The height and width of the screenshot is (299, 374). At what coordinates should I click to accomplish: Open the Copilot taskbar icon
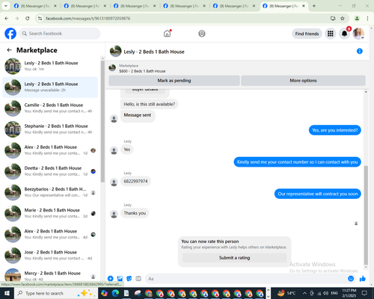point(104,293)
